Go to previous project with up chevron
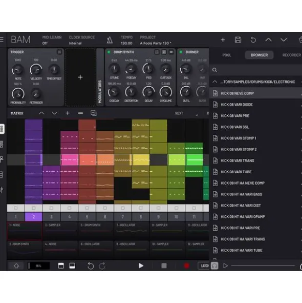The width and height of the screenshot is (302, 303). (268, 40)
